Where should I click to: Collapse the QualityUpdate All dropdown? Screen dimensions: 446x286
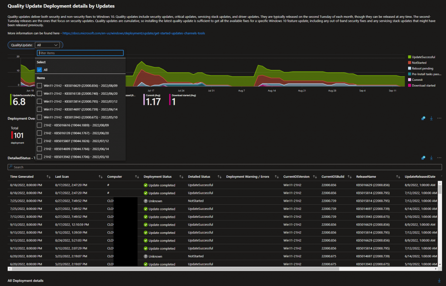47,45
